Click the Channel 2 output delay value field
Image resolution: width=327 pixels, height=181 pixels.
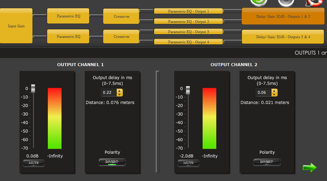pos(263,93)
